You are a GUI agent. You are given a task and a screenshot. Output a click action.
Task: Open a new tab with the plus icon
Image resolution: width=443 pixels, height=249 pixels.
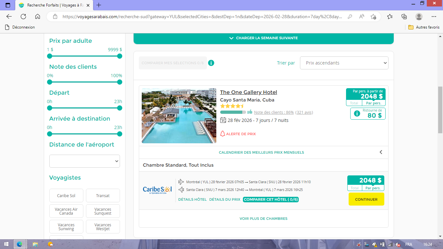point(99,5)
